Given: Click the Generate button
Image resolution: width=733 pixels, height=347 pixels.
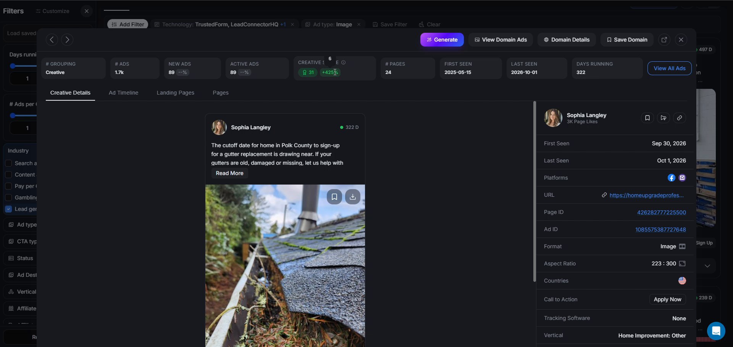Looking at the screenshot, I should tap(442, 40).
